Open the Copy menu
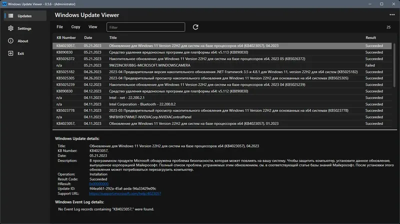 (x=75, y=27)
